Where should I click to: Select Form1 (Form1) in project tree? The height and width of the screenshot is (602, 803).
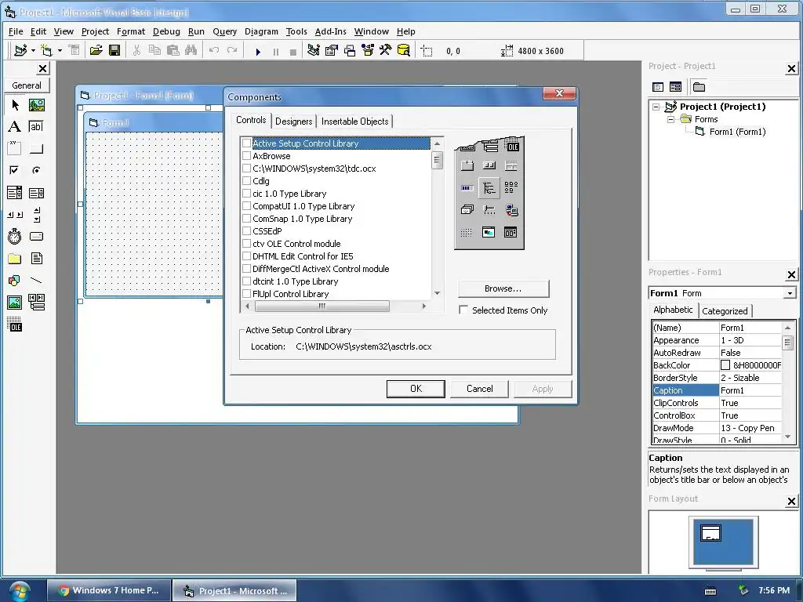click(x=737, y=132)
